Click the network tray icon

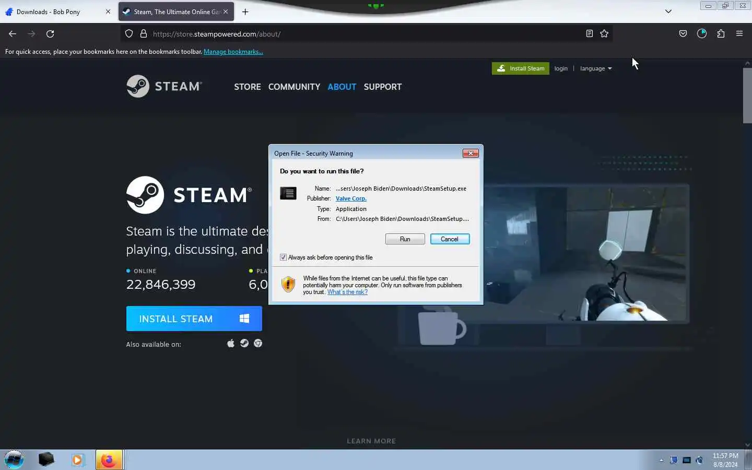pos(687,460)
